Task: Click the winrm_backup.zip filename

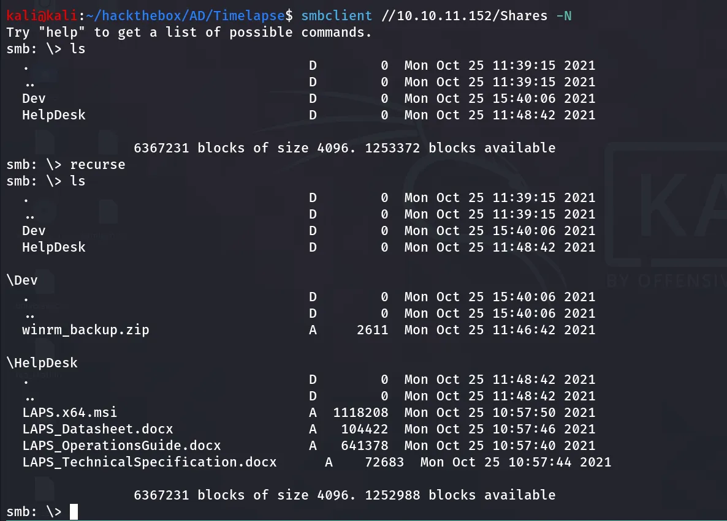Action: (86, 330)
